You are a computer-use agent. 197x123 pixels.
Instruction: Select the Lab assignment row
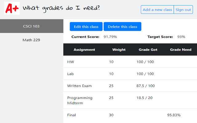click(71, 74)
